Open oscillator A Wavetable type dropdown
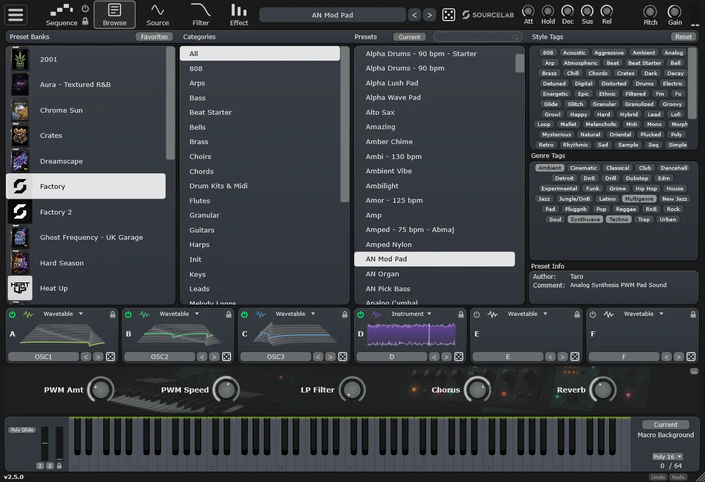The width and height of the screenshot is (705, 482). (63, 314)
